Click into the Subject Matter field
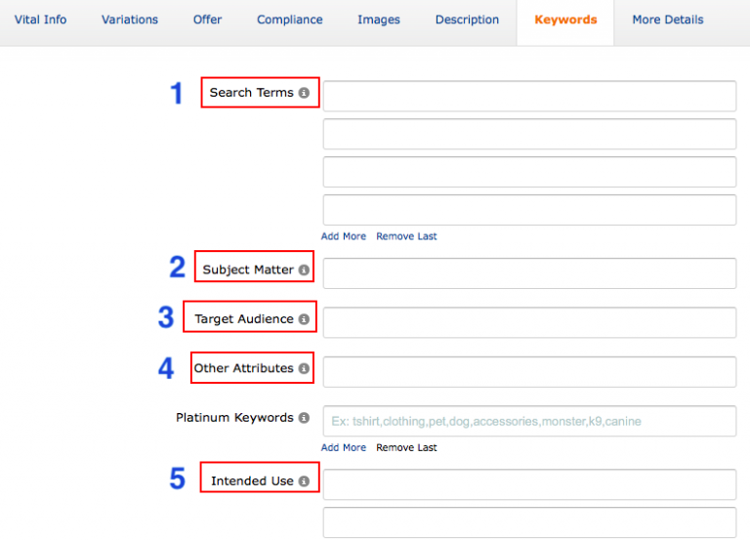This screenshot has width=750, height=541. click(529, 273)
